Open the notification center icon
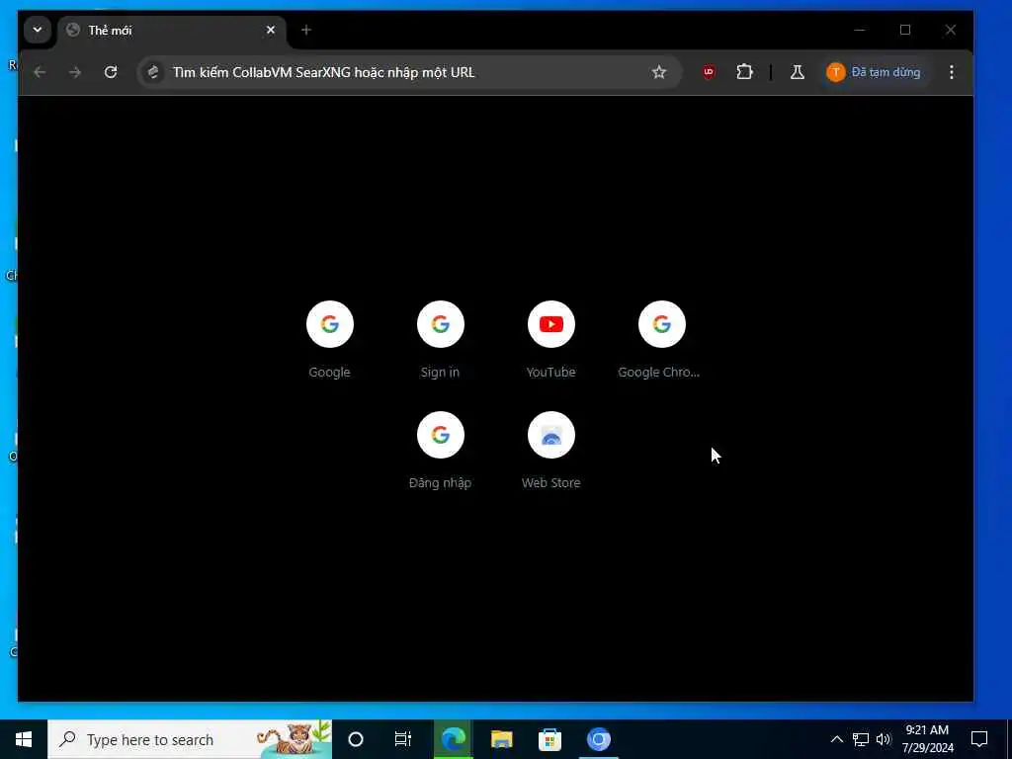This screenshot has width=1012, height=759. click(979, 739)
